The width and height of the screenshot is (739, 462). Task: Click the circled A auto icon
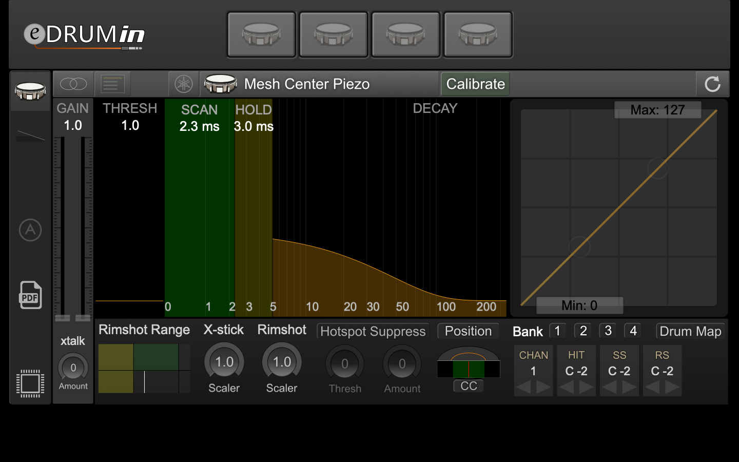(30, 230)
